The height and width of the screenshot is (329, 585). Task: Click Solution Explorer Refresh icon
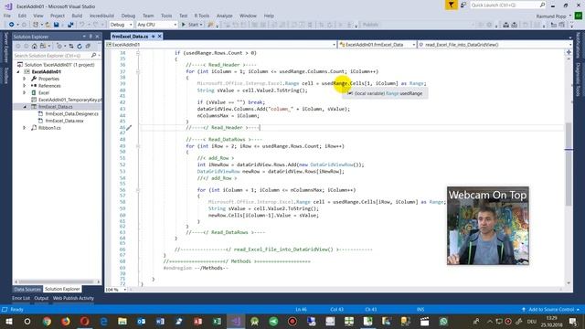pos(80,47)
